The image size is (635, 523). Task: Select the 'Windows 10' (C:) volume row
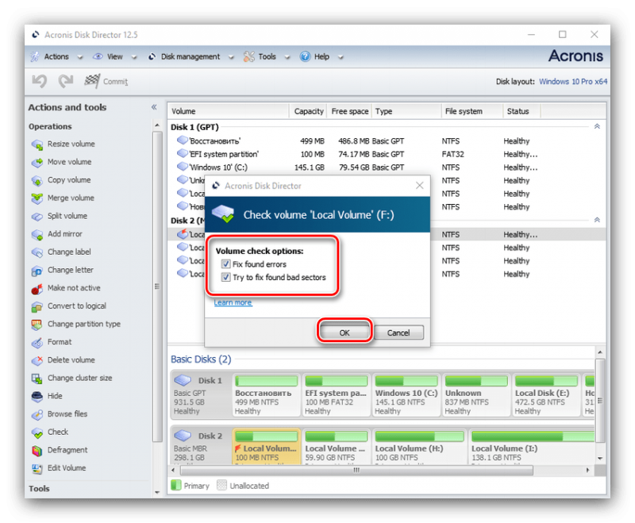coord(387,167)
